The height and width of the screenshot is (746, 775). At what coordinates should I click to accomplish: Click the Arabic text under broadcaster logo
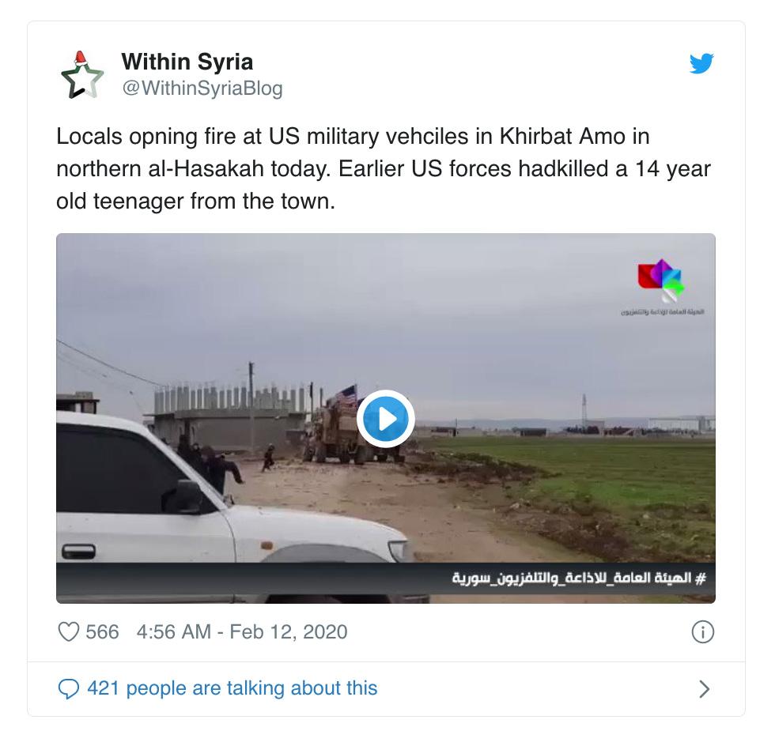tap(663, 312)
